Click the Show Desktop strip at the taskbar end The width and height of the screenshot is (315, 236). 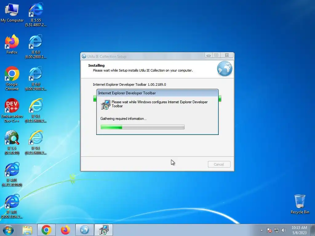point(313,230)
